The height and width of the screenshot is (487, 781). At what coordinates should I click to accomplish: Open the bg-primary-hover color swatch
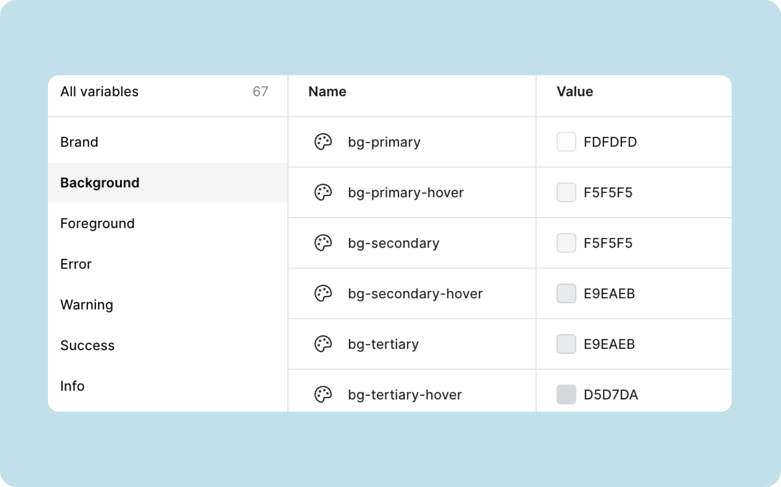(566, 192)
